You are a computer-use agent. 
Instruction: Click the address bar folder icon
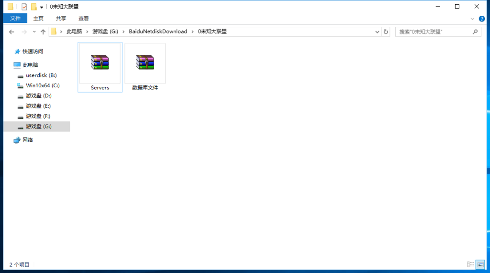pyautogui.click(x=54, y=31)
